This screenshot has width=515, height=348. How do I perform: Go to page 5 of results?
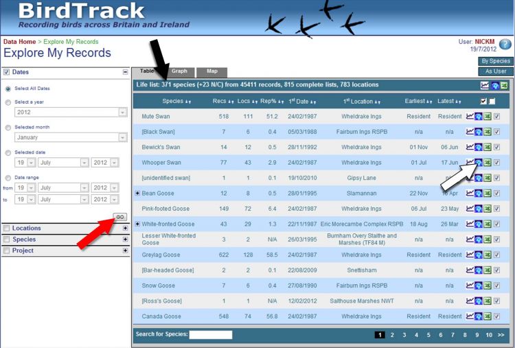pos(428,335)
